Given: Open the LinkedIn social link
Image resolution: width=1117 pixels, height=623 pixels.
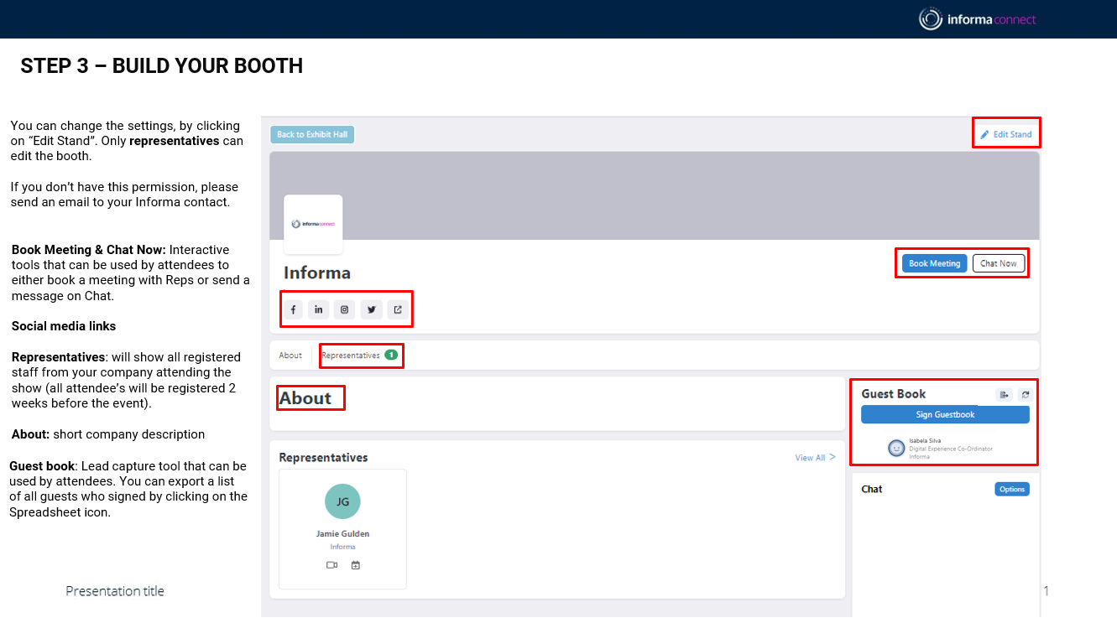Looking at the screenshot, I should [318, 309].
